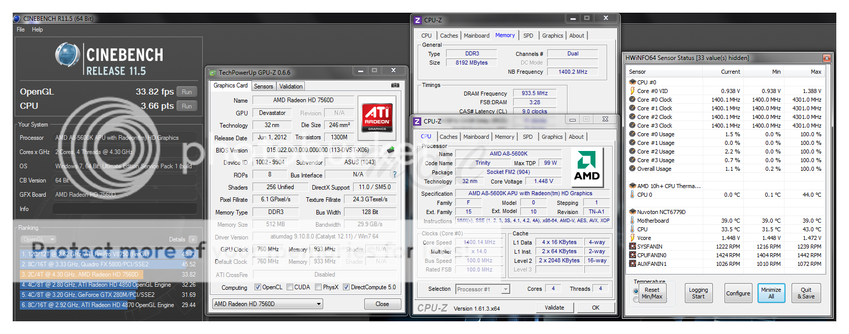Click the Cinebench globe logo
The height and width of the screenshot is (334, 849).
[x=68, y=55]
